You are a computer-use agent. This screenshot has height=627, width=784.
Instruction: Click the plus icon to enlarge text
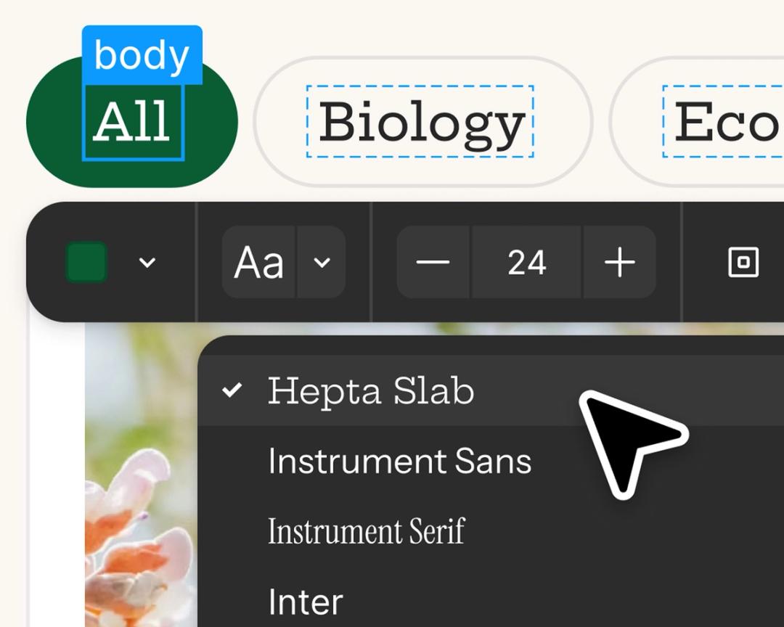pyautogui.click(x=618, y=263)
